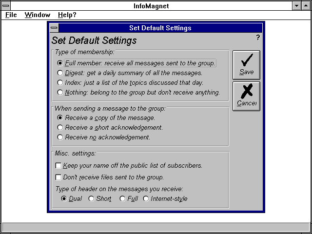Select Full member membership option
Viewport: 312px width, 234px height.
coord(60,63)
